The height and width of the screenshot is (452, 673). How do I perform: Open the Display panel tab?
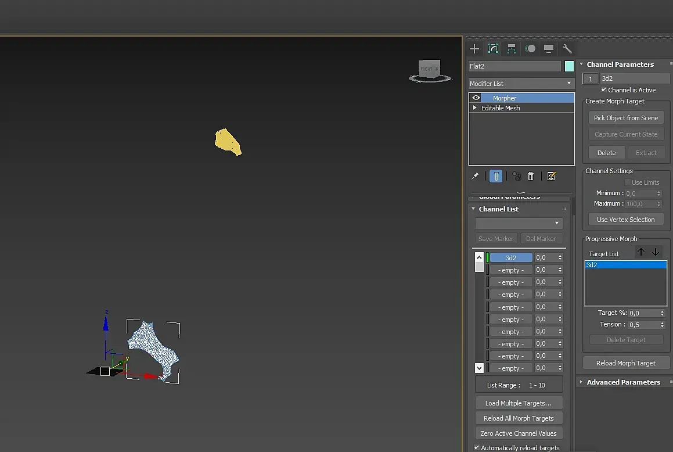549,48
